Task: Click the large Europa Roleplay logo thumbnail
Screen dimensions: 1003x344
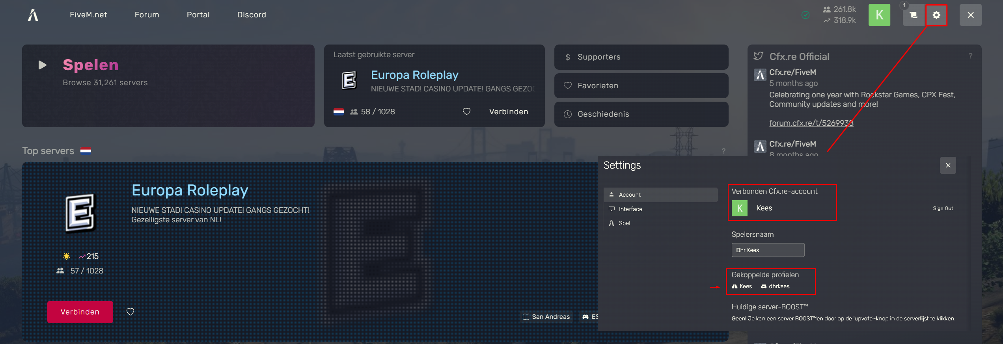Action: [x=80, y=213]
